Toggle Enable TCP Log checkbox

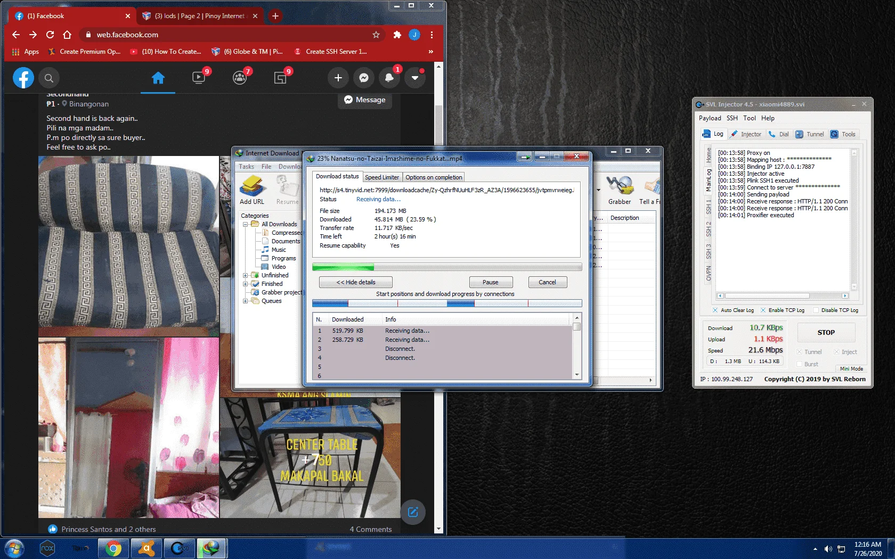coord(763,310)
